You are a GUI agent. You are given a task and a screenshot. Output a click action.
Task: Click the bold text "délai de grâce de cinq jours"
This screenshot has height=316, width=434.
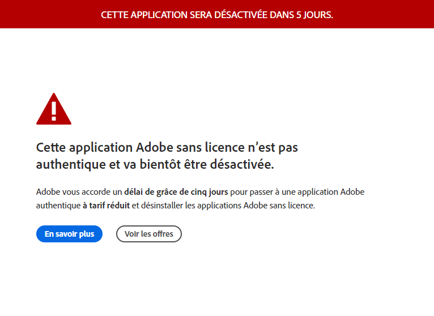point(176,192)
